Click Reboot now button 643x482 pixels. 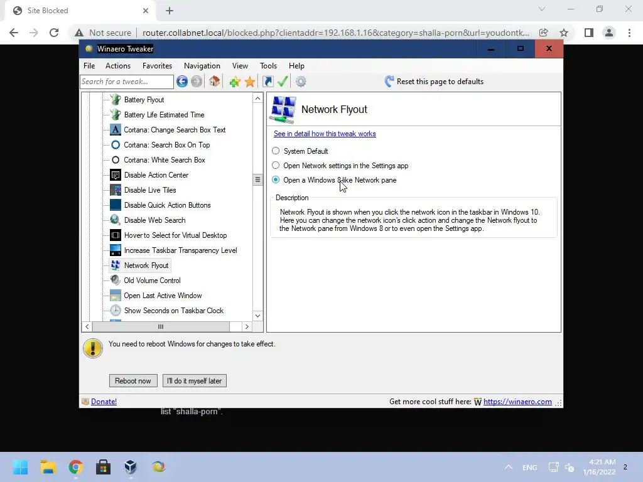133,381
